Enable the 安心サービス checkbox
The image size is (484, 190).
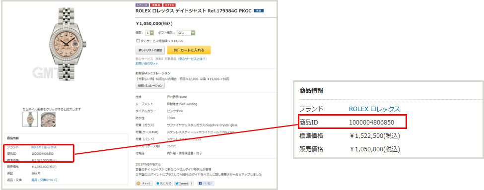[x=138, y=40]
